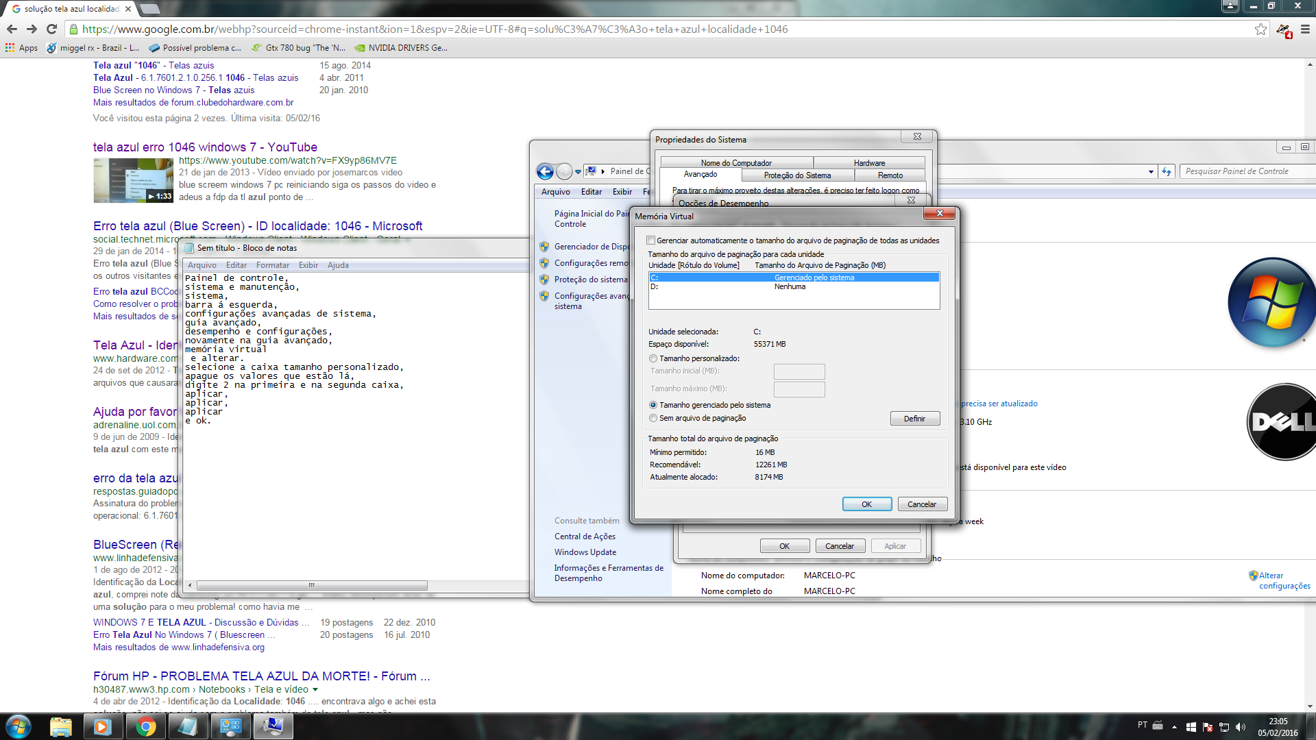Select Tamanho gerenciado pelo sistema radio
This screenshot has width=1316, height=740.
(653, 405)
